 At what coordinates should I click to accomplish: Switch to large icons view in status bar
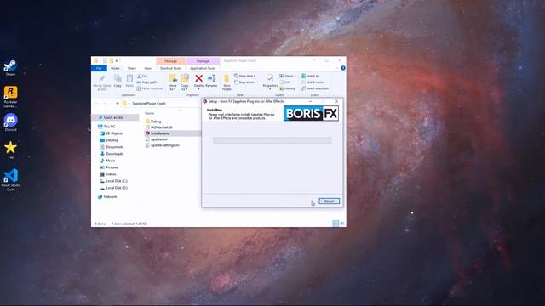[x=342, y=224]
